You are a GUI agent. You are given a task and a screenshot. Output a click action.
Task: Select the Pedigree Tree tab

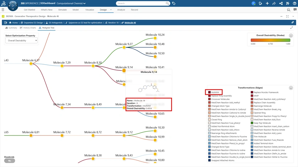47,28
